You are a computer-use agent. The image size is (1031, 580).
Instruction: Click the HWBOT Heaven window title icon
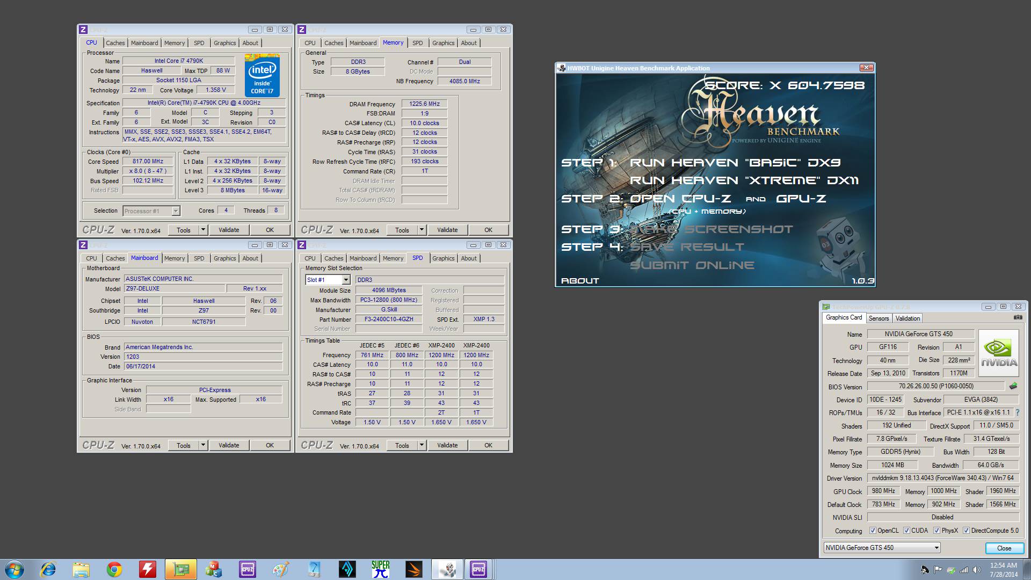[x=562, y=68]
